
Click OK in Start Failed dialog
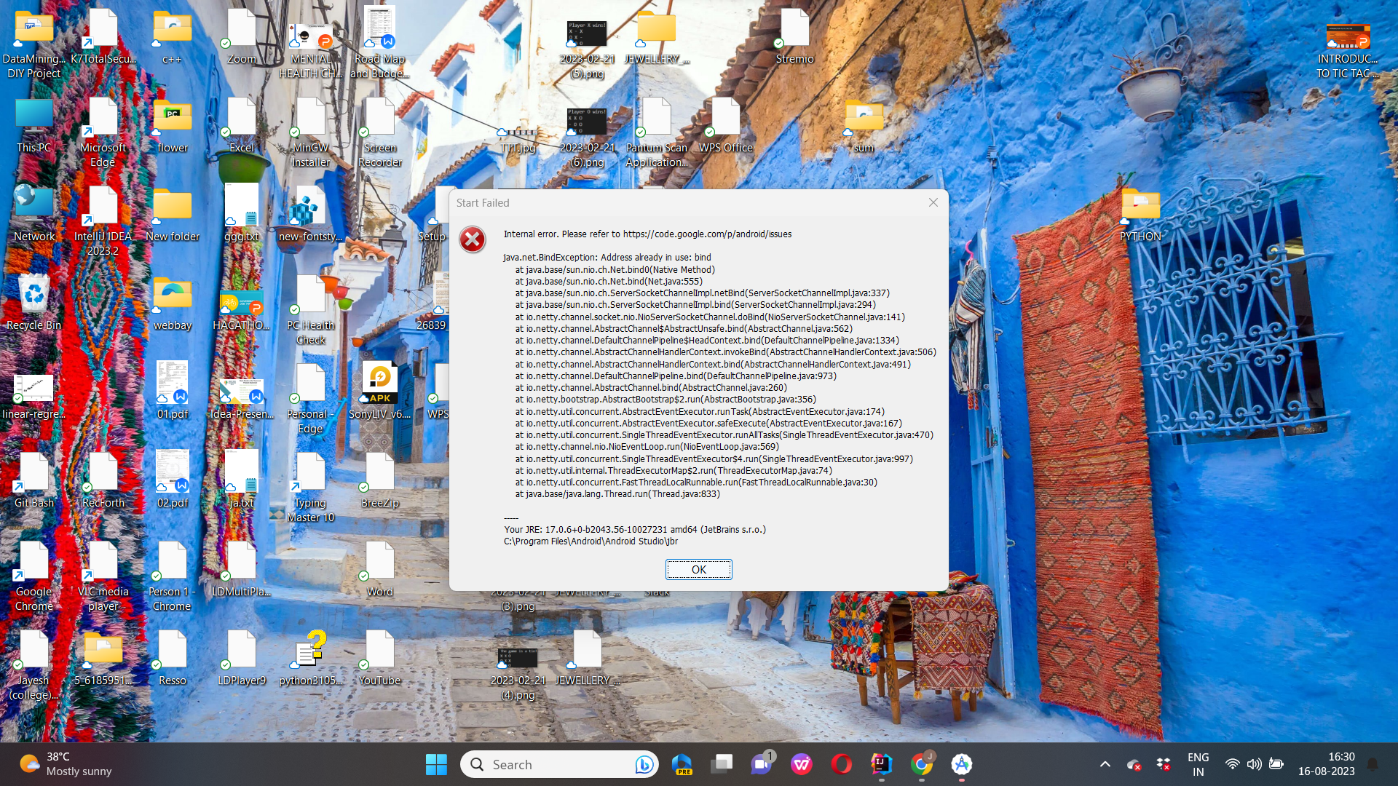point(698,569)
